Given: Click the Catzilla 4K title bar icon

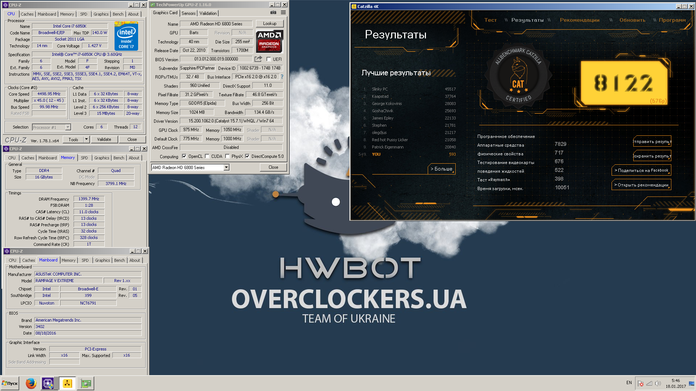Looking at the screenshot, I should click(x=354, y=7).
